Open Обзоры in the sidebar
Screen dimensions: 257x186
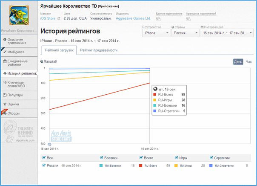point(19,113)
